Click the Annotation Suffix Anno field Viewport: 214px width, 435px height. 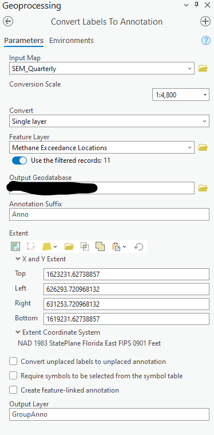(109, 214)
